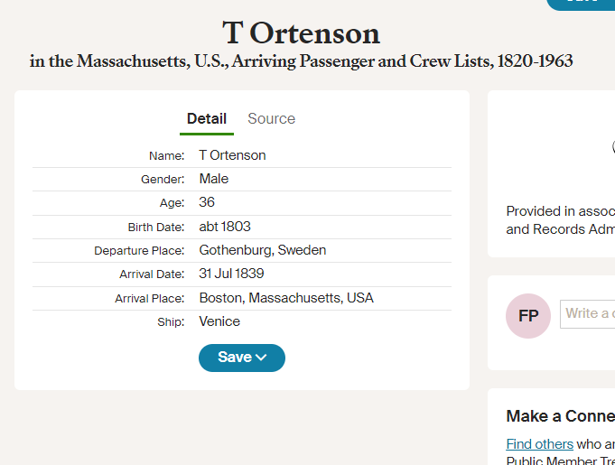Click departure place Gothenburg, Sweden

tap(263, 250)
